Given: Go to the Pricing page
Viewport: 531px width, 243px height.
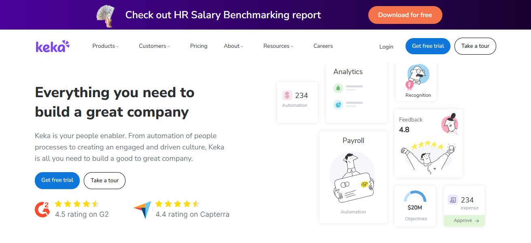Looking at the screenshot, I should click(x=199, y=46).
